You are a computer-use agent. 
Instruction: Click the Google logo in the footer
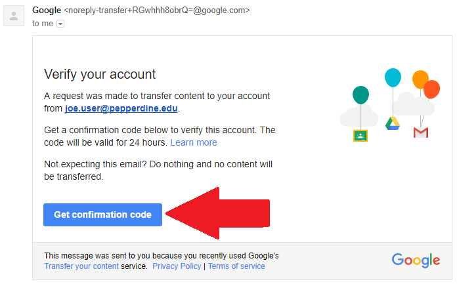416,260
